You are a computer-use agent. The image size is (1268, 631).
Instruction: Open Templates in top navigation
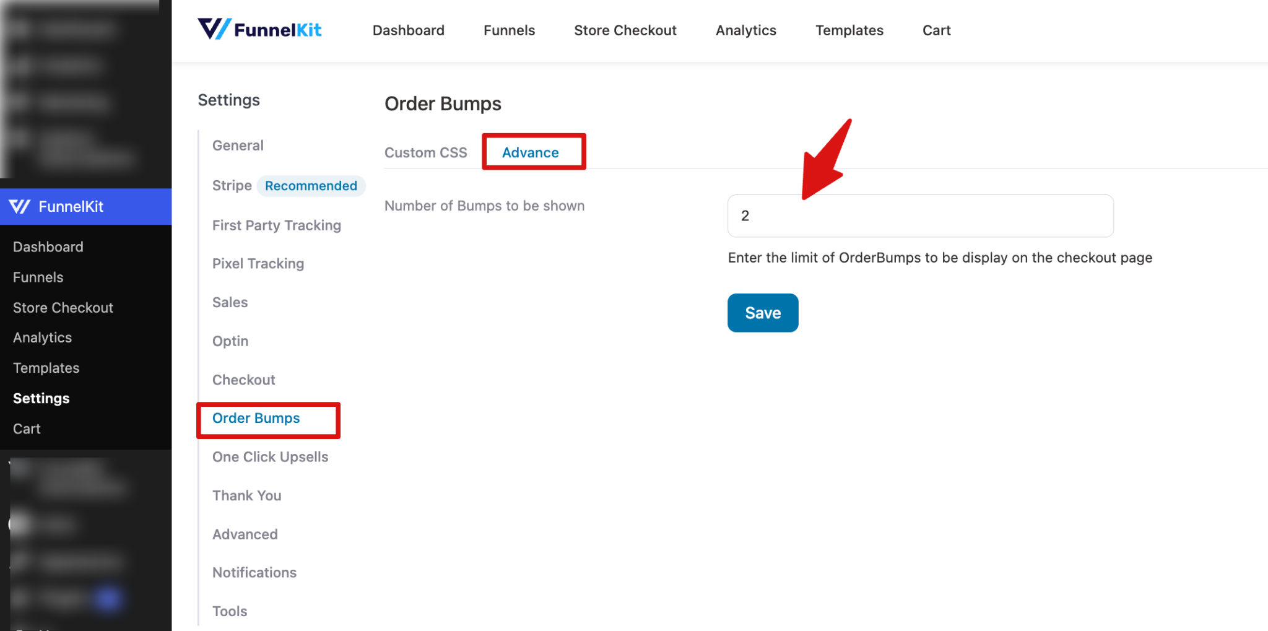click(849, 30)
